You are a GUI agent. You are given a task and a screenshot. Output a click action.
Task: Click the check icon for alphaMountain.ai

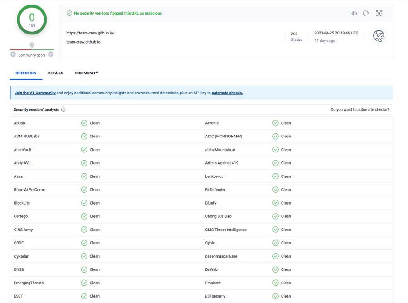click(276, 150)
